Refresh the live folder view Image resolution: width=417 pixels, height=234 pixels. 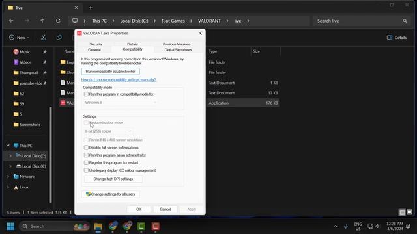[58, 21]
